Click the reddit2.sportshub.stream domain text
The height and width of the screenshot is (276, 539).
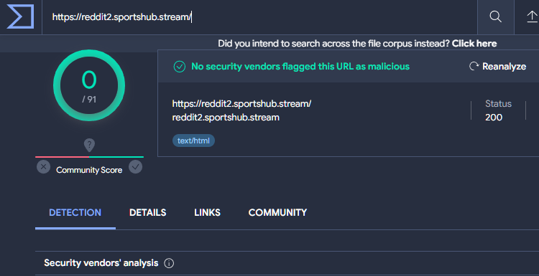[x=226, y=118]
